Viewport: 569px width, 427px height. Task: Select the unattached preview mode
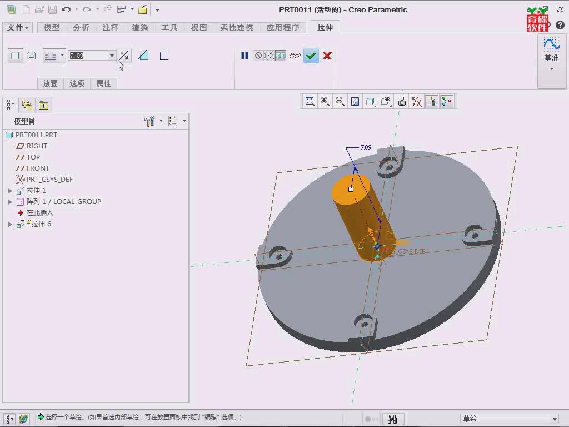[x=269, y=56]
